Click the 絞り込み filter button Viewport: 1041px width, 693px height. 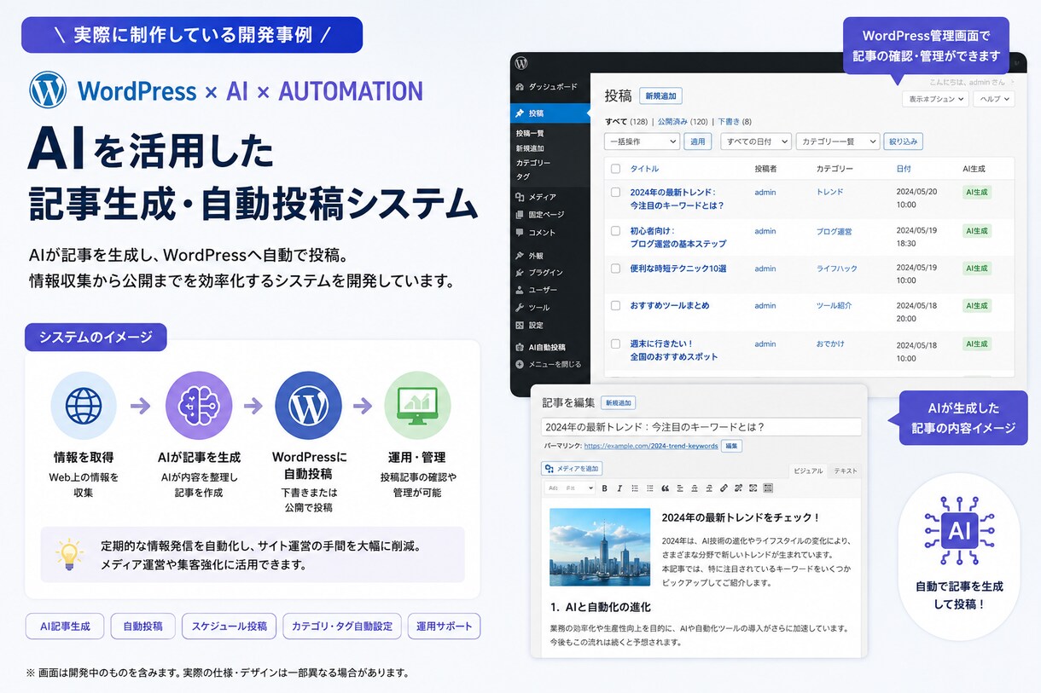(903, 141)
